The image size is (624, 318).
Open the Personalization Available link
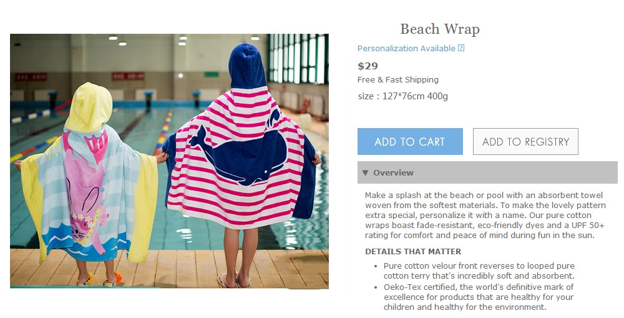406,48
